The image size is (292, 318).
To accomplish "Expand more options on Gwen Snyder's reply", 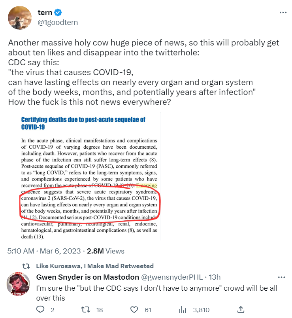I will pyautogui.click(x=281, y=277).
